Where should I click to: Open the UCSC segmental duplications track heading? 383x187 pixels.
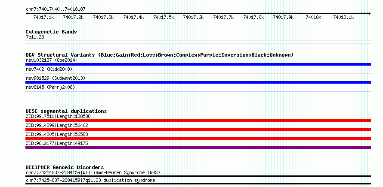pos(66,111)
